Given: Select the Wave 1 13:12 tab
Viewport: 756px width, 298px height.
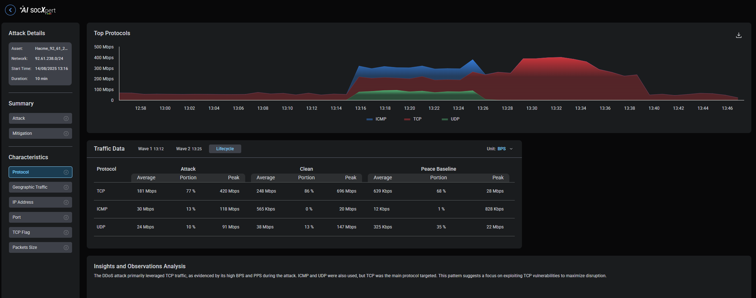Looking at the screenshot, I should (151, 149).
